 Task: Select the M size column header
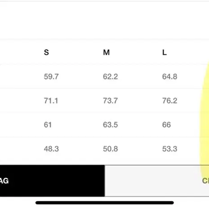pyautogui.click(x=107, y=53)
